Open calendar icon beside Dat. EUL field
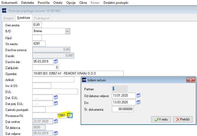 pyautogui.click(x=56, y=97)
